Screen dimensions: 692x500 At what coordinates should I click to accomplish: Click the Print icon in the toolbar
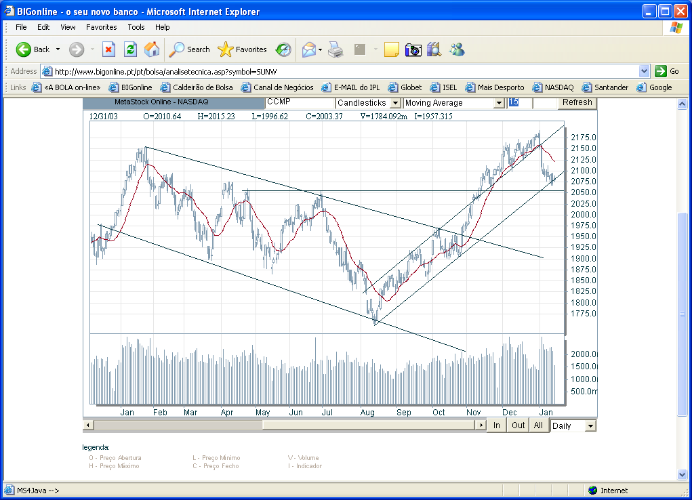click(336, 49)
